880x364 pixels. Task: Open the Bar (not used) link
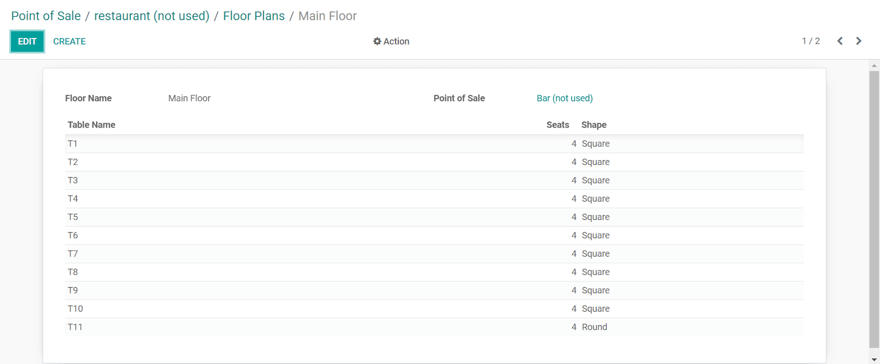pos(565,98)
